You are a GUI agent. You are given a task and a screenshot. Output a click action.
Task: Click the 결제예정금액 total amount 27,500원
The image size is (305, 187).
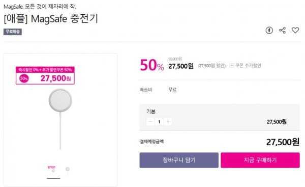pyautogui.click(x=283, y=142)
